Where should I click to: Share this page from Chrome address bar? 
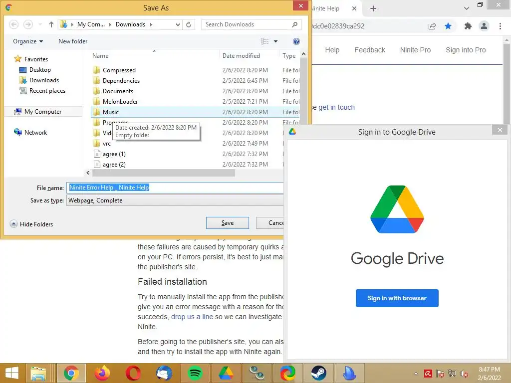click(x=432, y=26)
